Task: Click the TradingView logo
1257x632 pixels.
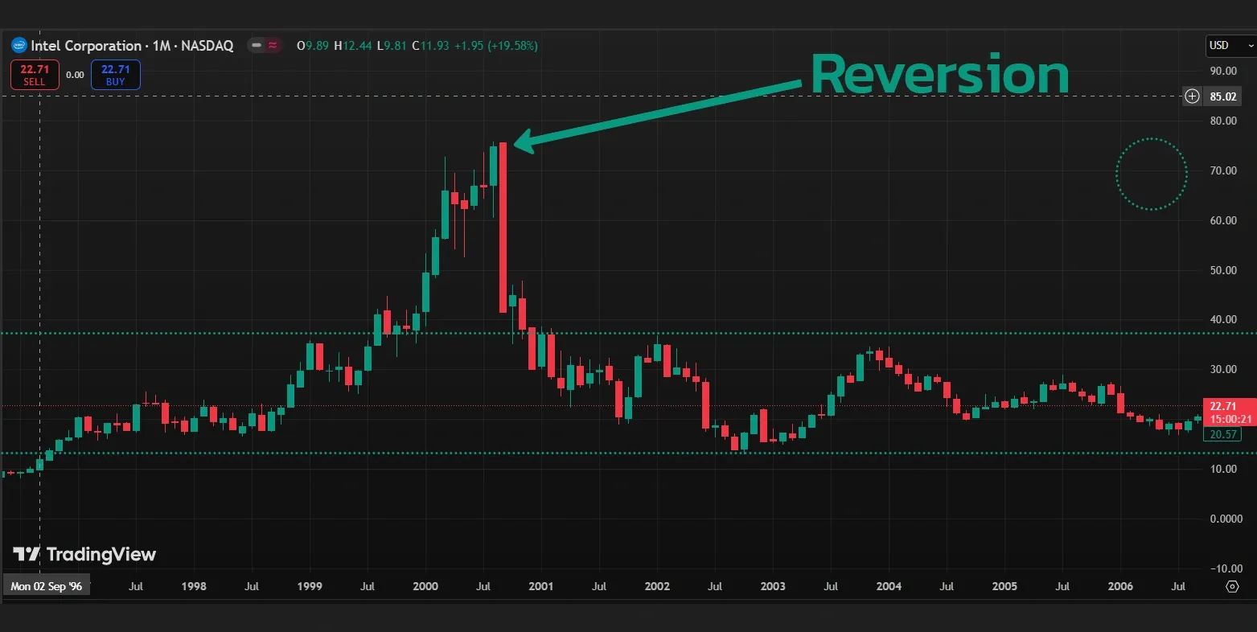Action: click(84, 554)
